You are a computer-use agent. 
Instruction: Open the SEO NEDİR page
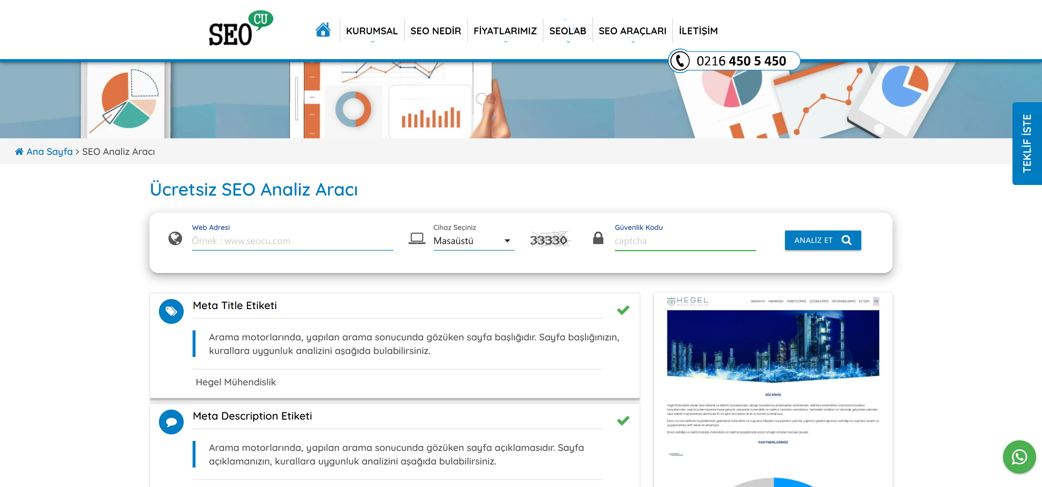tap(436, 31)
